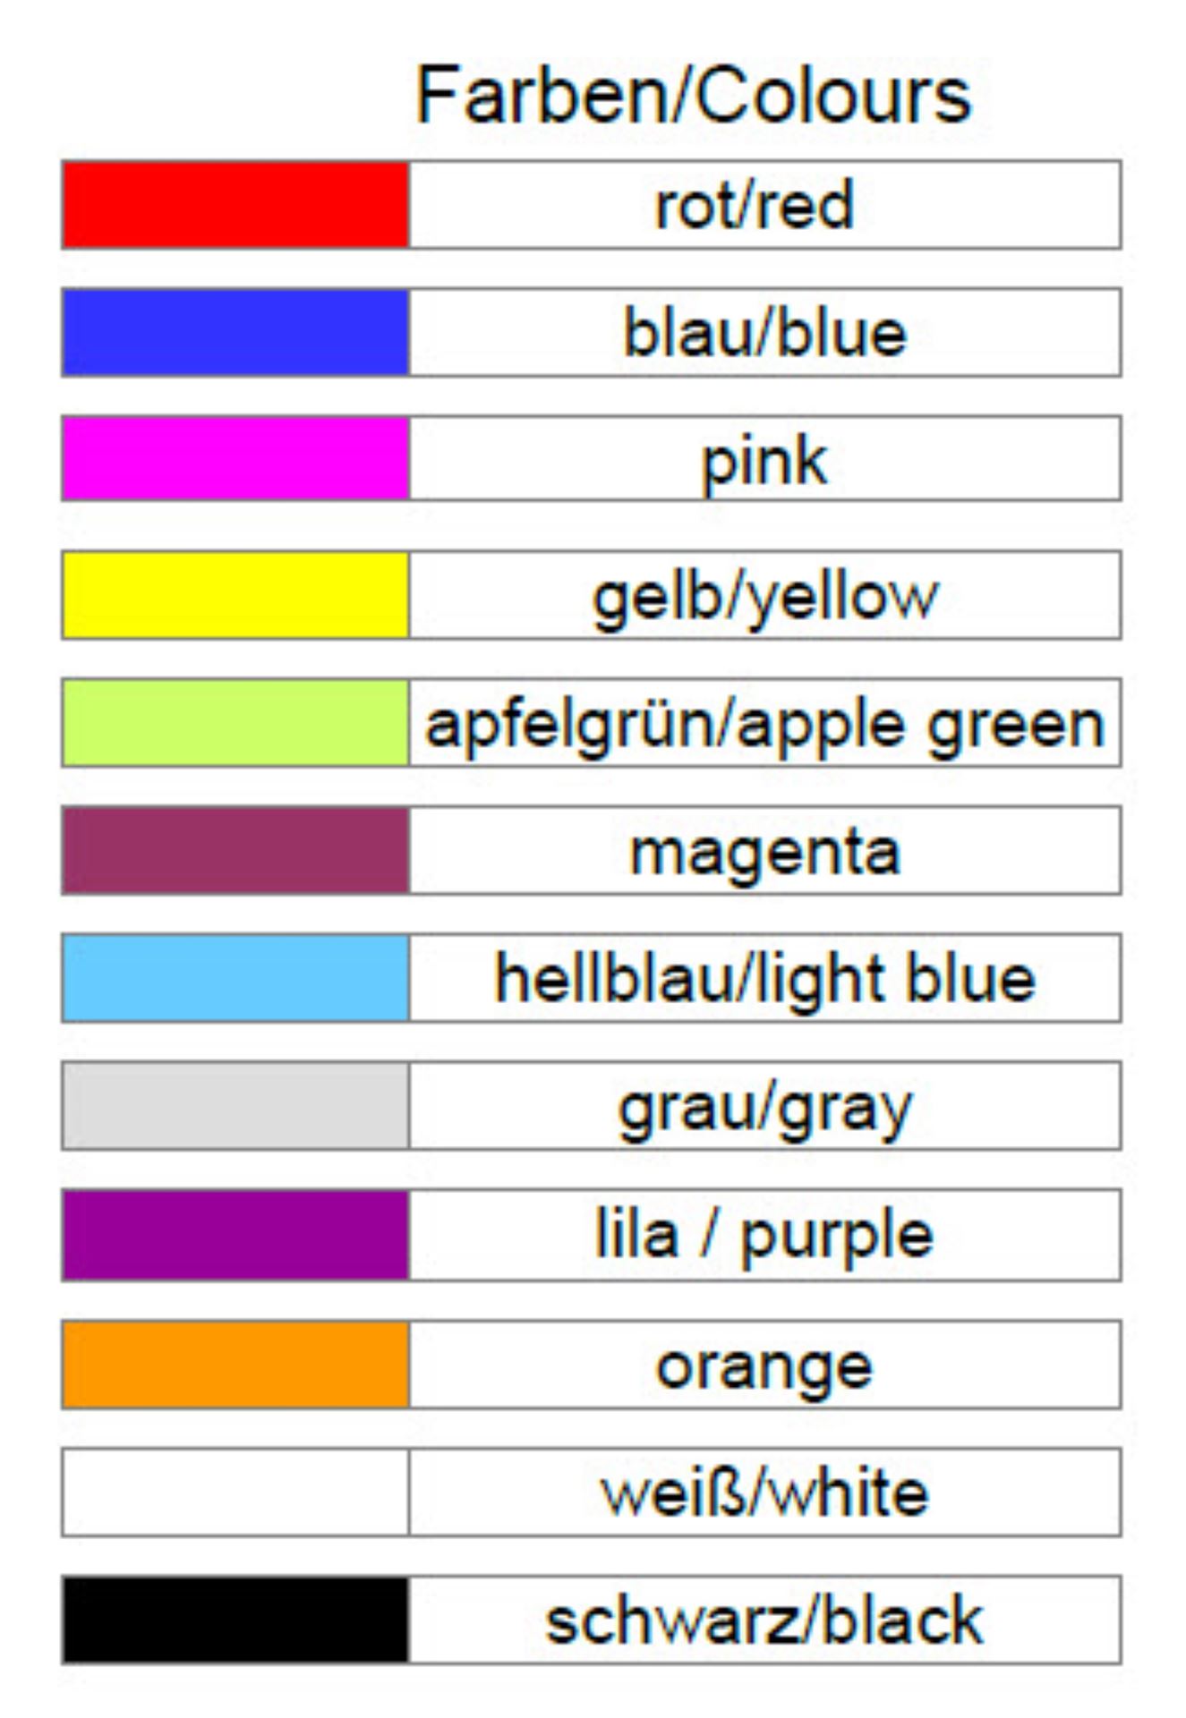The height and width of the screenshot is (1718, 1186).
Task: Click the red color swatch
Action: pos(235,205)
